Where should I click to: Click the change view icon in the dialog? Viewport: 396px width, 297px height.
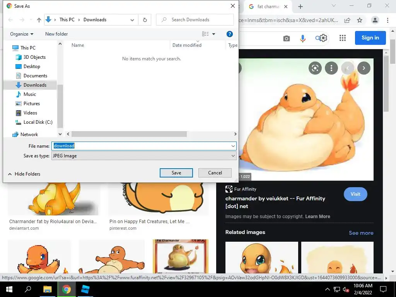point(205,34)
